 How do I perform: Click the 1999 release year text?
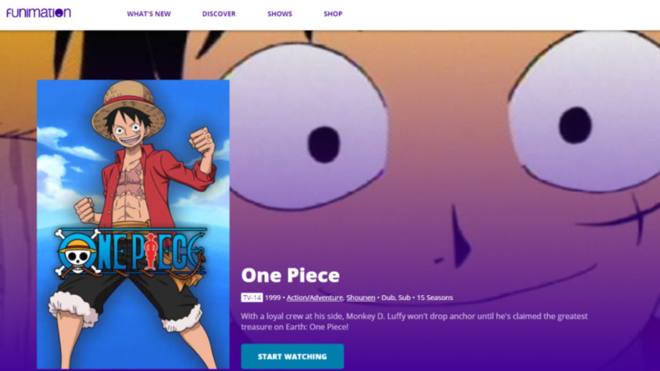tap(272, 298)
